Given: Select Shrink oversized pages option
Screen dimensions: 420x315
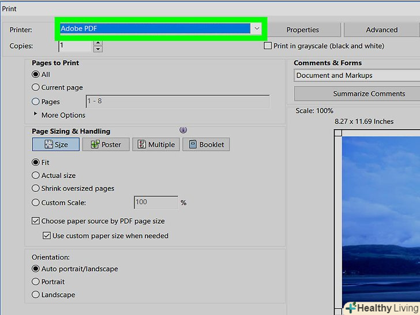Looking at the screenshot, I should [x=36, y=188].
